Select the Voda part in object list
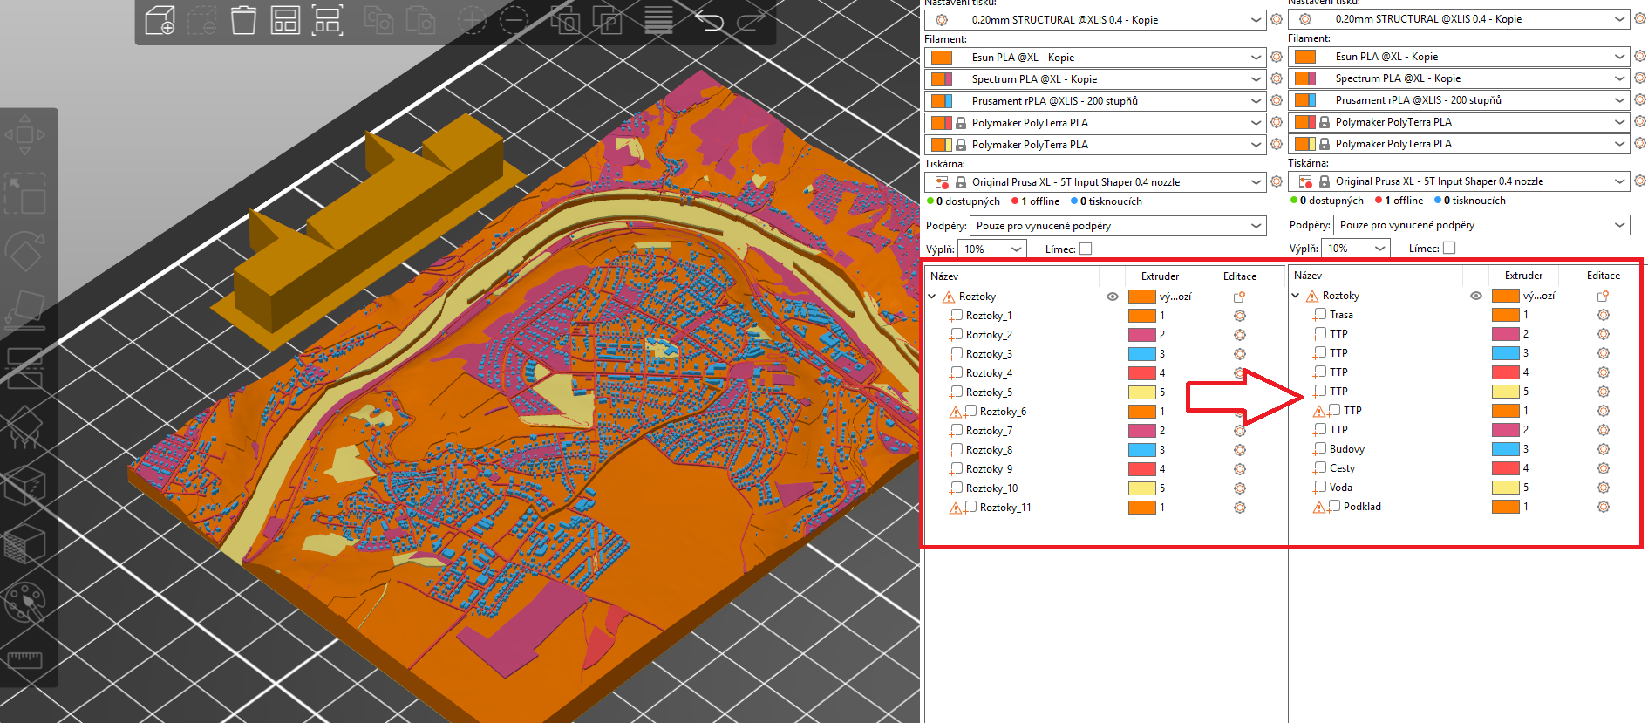The height and width of the screenshot is (723, 1648). (x=1340, y=488)
